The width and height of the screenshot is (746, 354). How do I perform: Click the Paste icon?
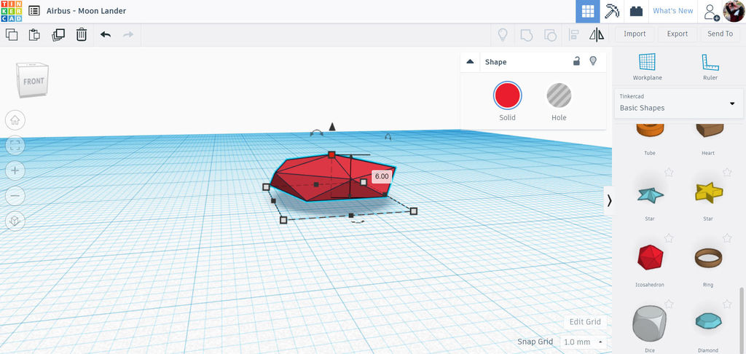[34, 34]
